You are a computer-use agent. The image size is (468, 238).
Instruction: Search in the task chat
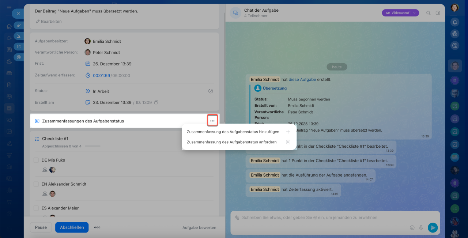point(429,13)
